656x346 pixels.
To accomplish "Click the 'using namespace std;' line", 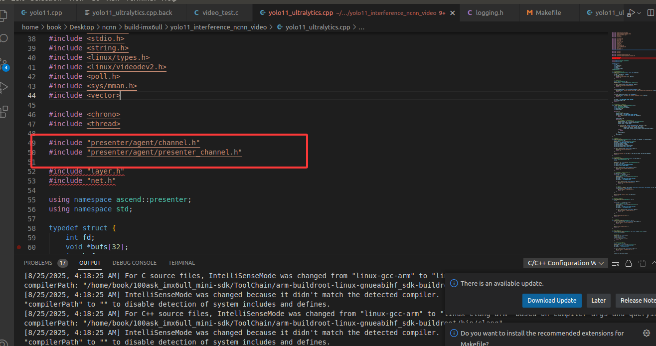I will 91,209.
